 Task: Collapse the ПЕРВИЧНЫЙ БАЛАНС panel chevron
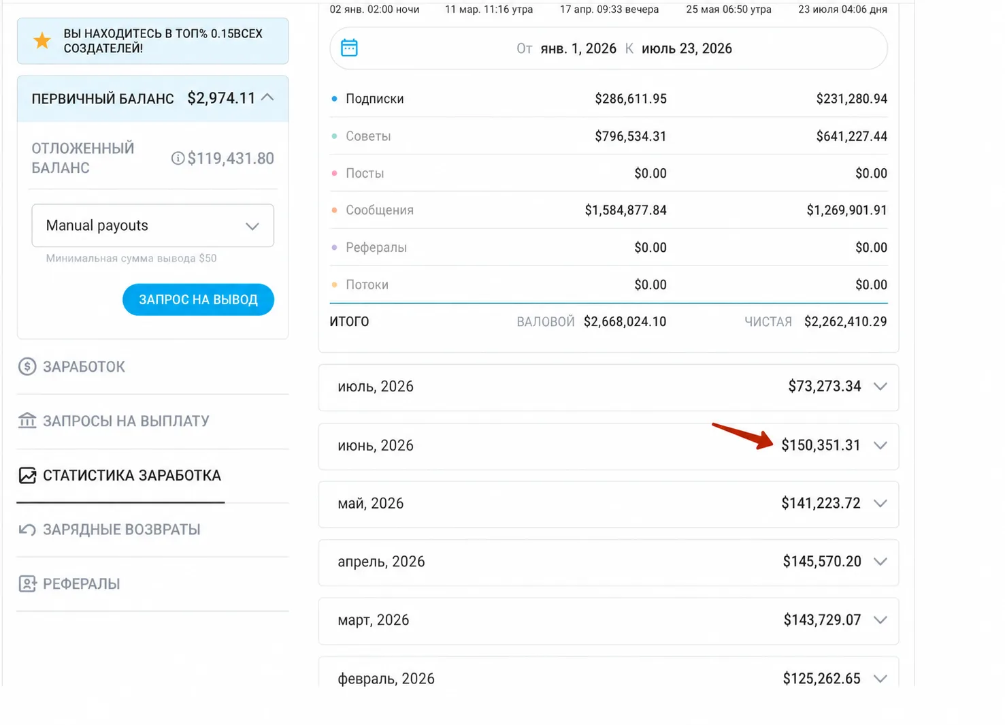[x=267, y=97]
